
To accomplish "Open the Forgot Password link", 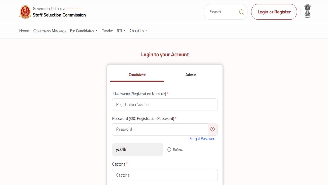I will [203, 139].
